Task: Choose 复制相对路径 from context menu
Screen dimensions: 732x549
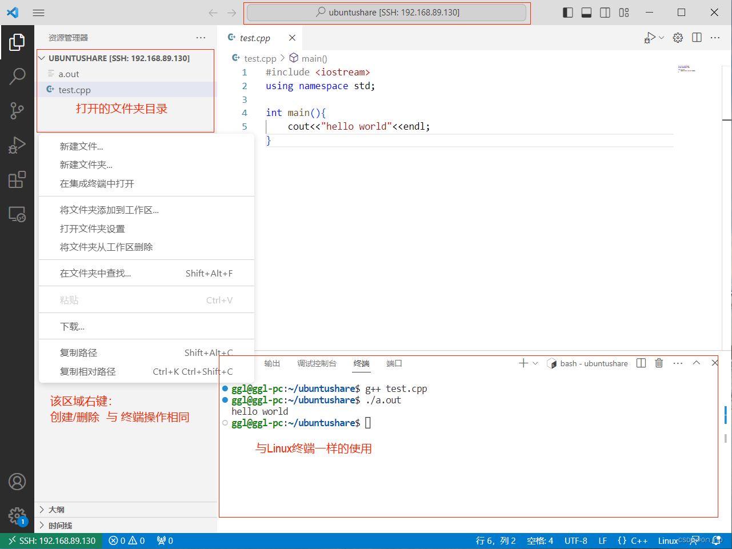Action: pos(146,372)
